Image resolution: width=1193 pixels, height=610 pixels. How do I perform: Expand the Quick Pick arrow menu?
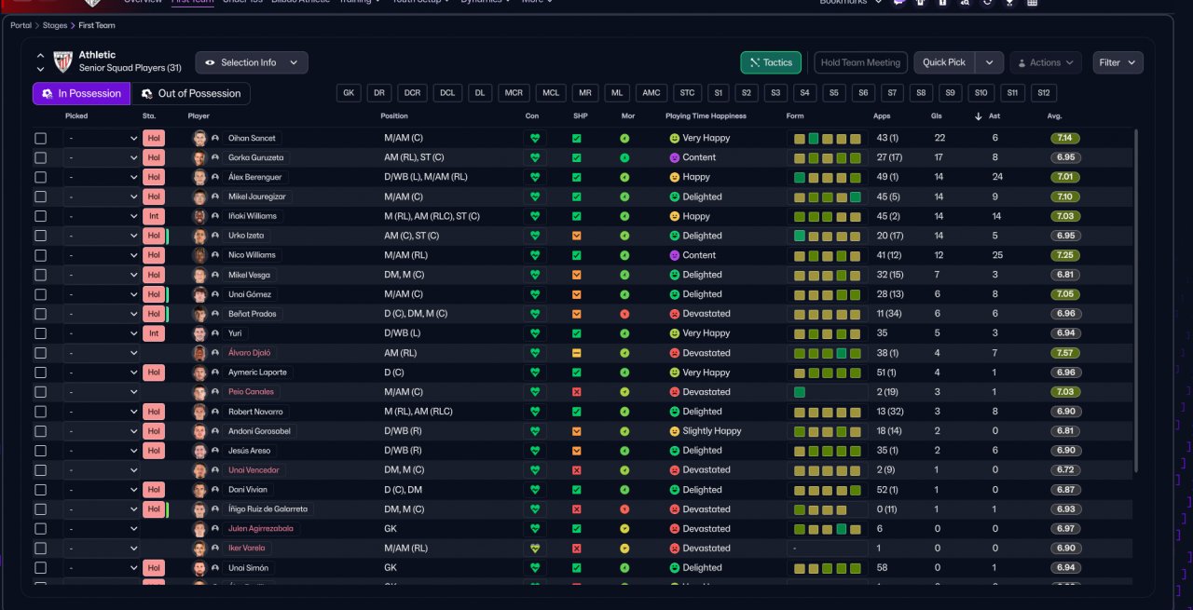[989, 62]
